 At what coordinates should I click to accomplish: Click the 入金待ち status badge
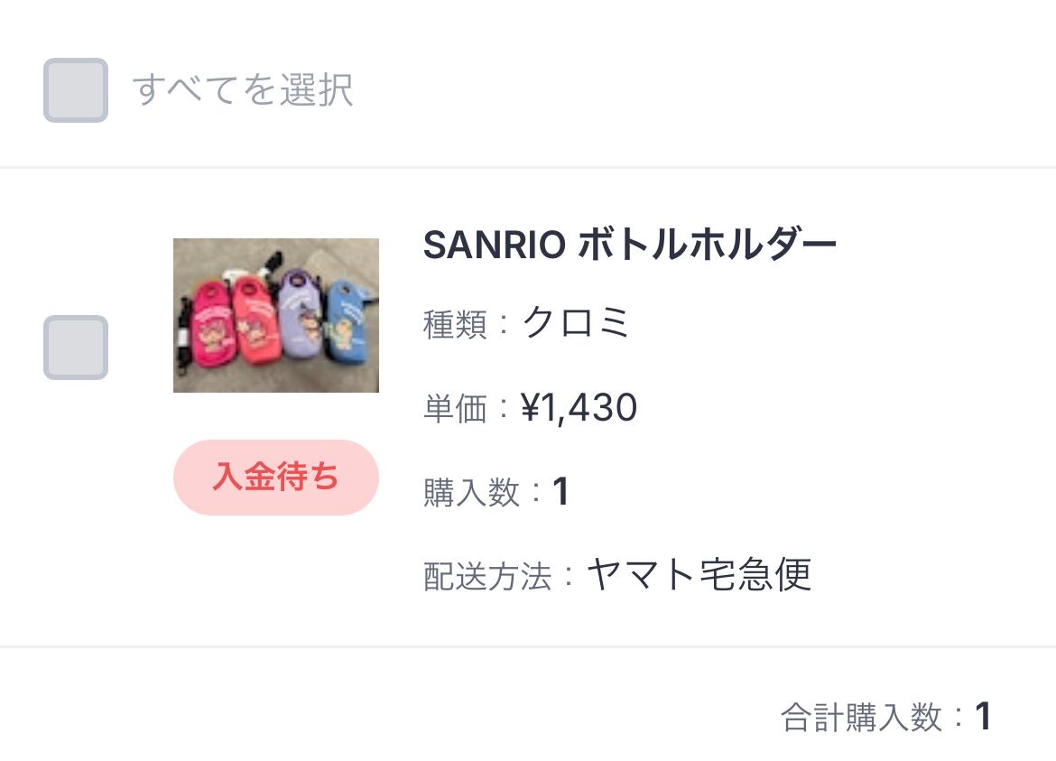tap(276, 478)
